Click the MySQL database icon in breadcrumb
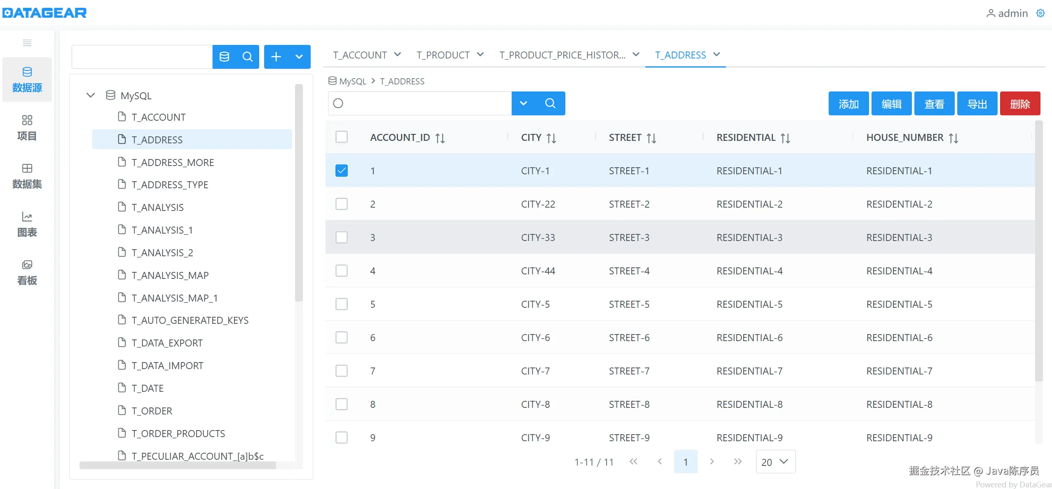This screenshot has height=489, width=1052. (332, 81)
